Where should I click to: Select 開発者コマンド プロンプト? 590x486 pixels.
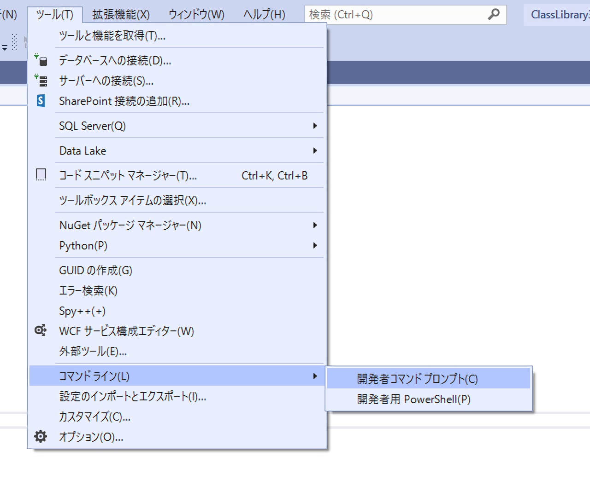pos(417,379)
